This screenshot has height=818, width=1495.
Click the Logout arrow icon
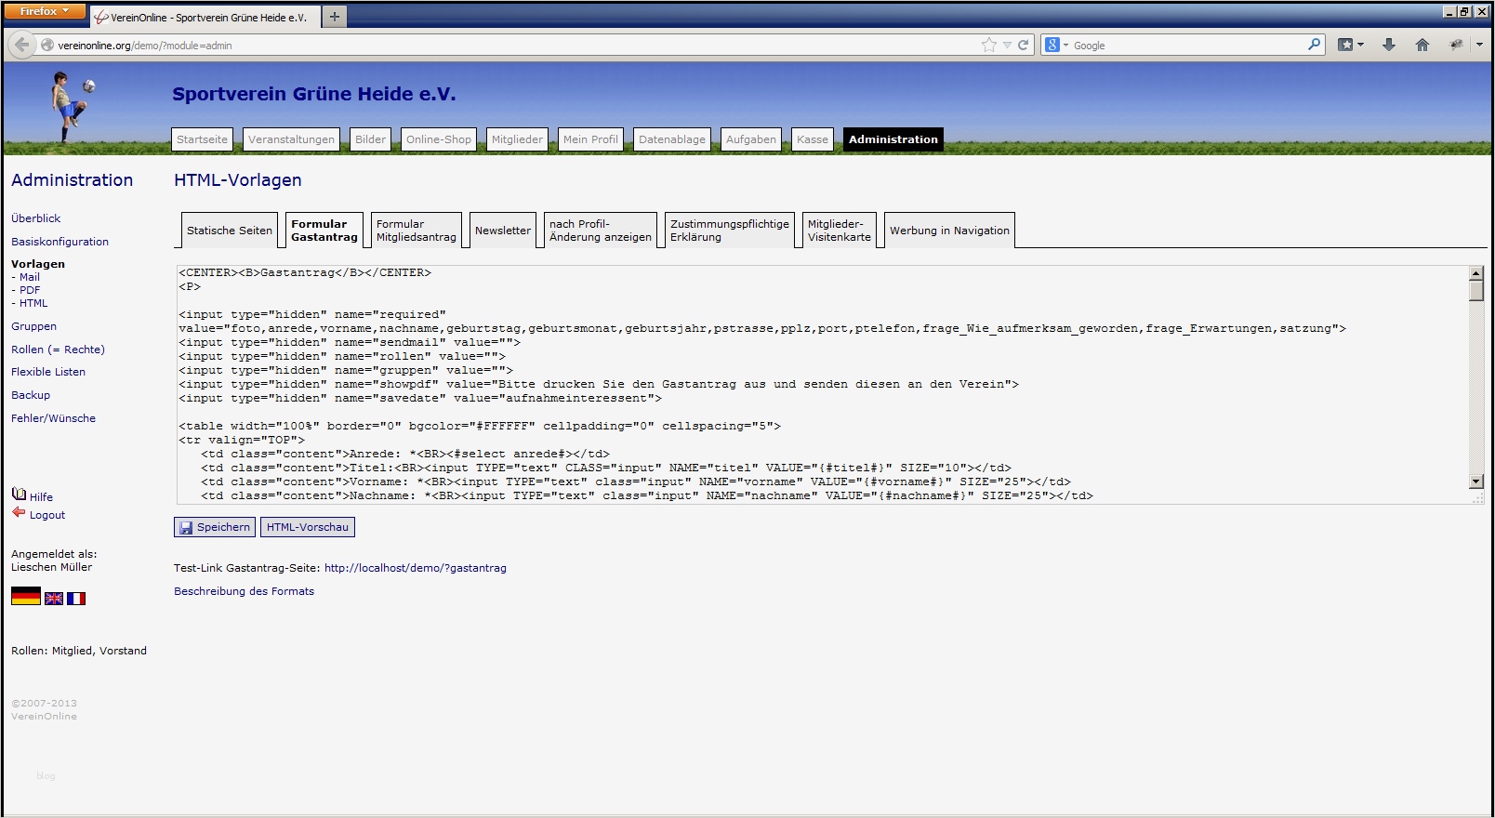pos(19,512)
